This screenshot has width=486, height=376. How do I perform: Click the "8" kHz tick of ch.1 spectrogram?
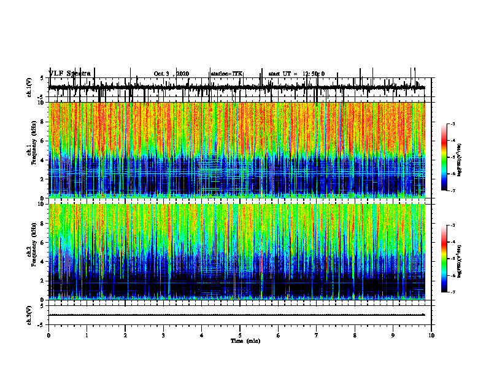pos(42,122)
